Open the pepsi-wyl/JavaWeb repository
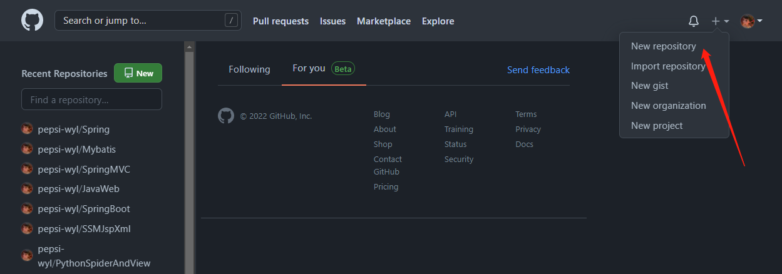This screenshot has height=274, width=782. pyautogui.click(x=79, y=189)
